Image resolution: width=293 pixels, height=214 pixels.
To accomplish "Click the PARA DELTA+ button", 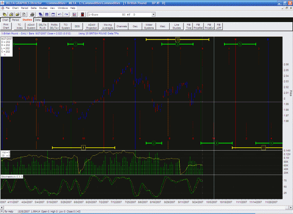I will tap(54, 26).
